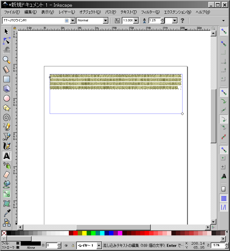Open the font family dropdown arrow
Viewport: 230px width, 251px height.
[x=73, y=20]
